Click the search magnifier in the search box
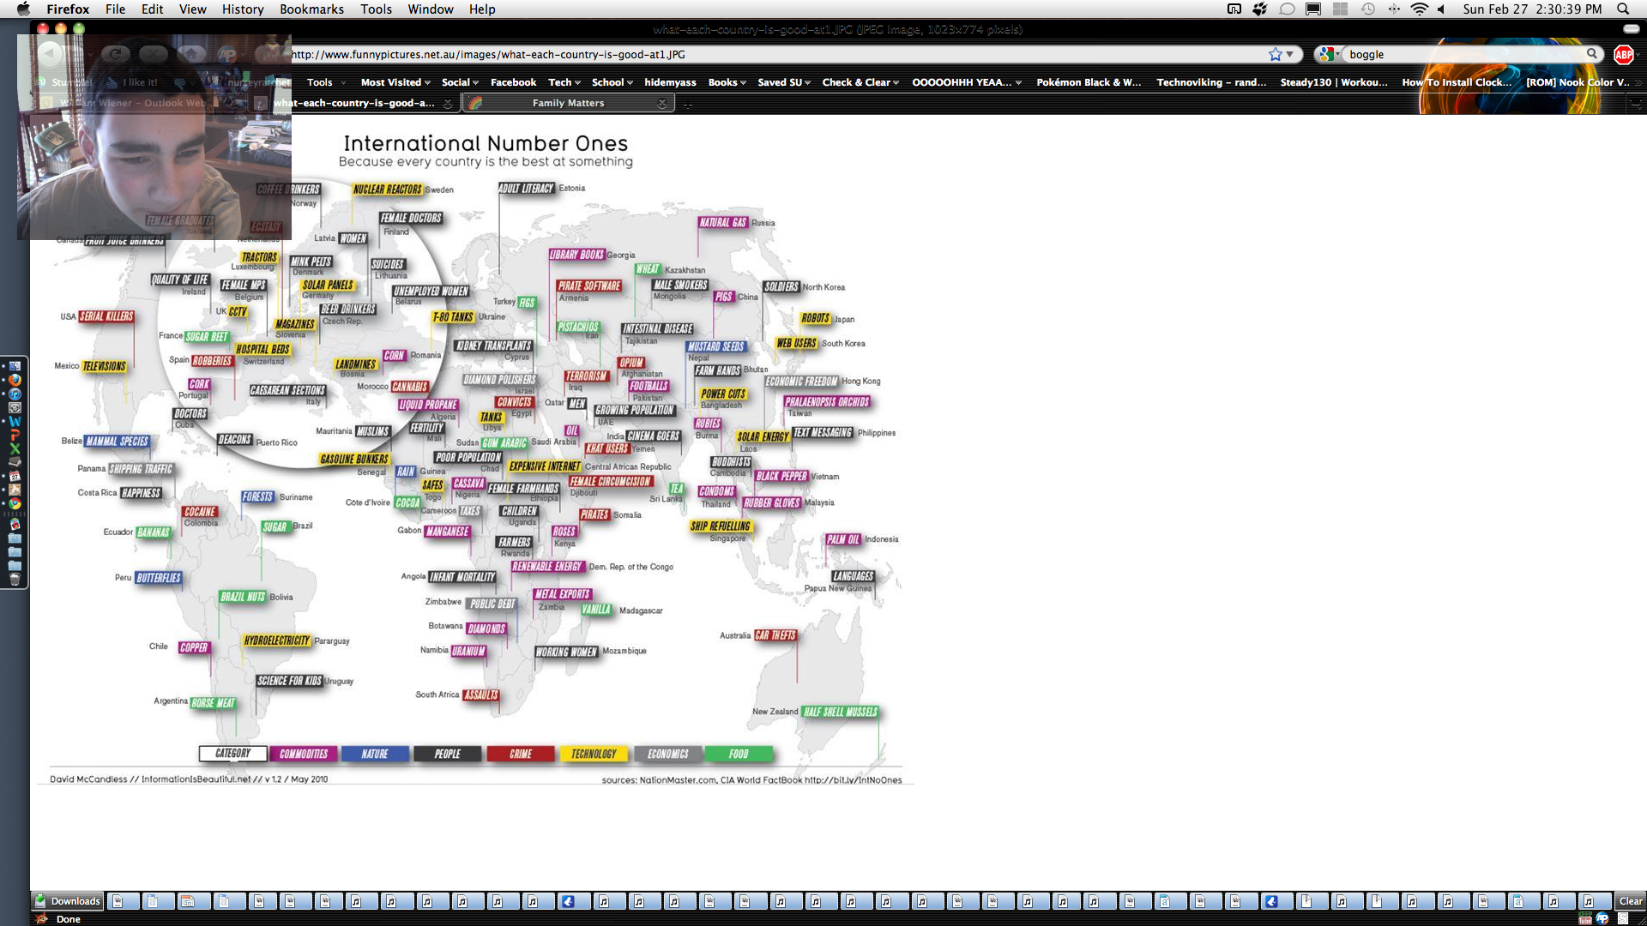The image size is (1647, 926). [x=1592, y=54]
